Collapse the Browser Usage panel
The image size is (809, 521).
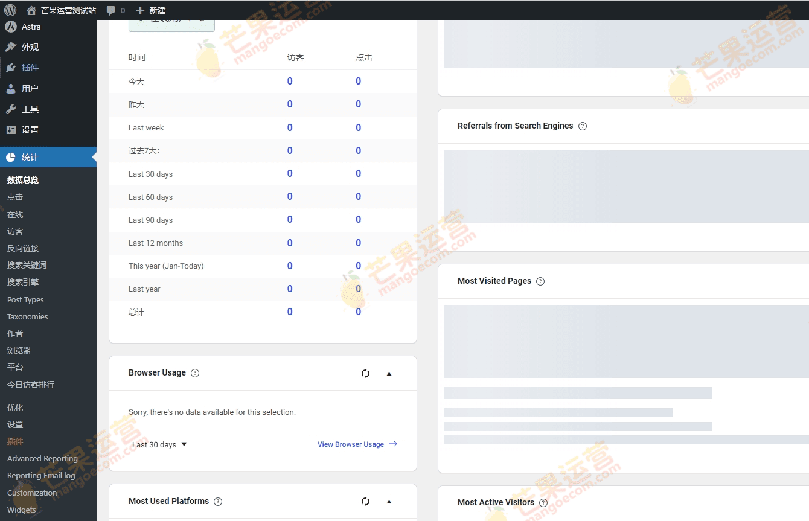click(389, 374)
